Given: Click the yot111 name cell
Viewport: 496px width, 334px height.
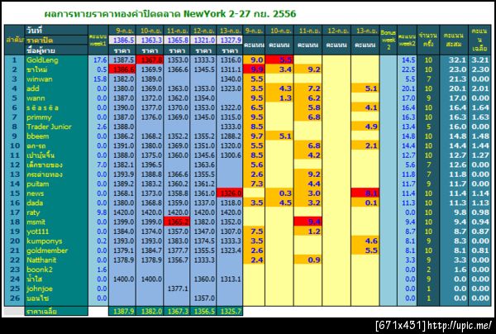Looking at the screenshot, I should click(56, 231).
